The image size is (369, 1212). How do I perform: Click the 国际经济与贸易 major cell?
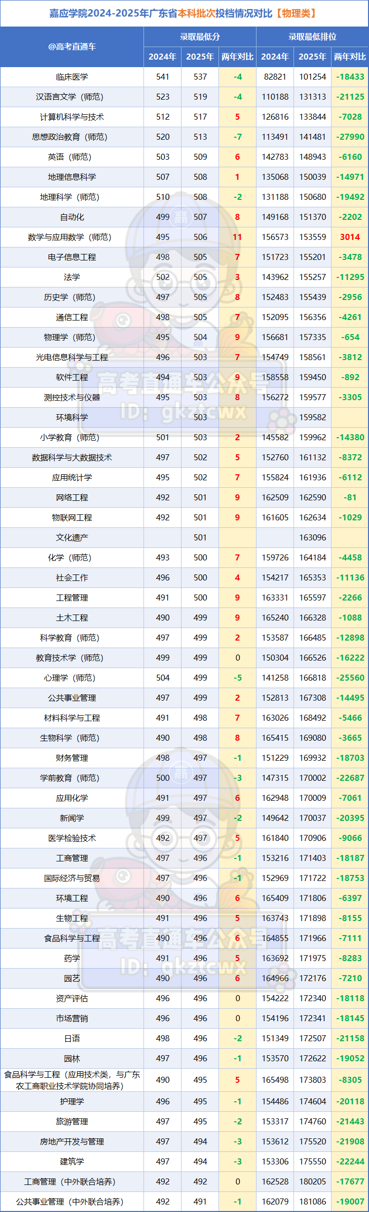(x=72, y=878)
